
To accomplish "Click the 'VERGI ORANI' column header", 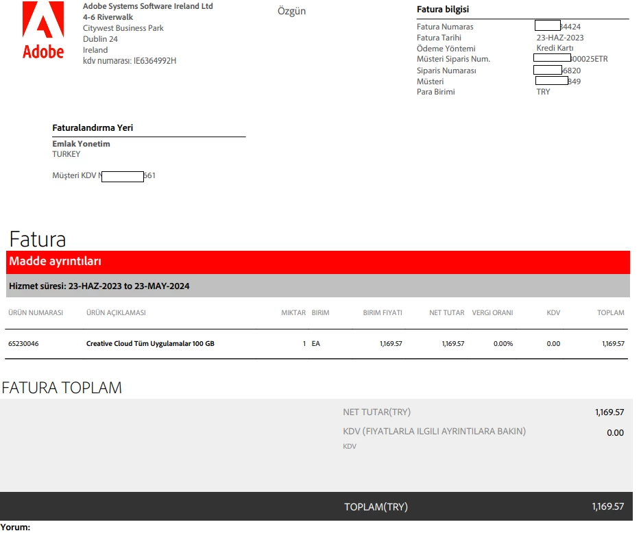I will pyautogui.click(x=493, y=313).
